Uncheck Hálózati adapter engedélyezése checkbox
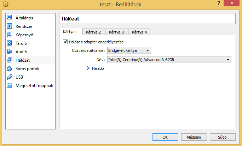The height and width of the screenshot is (146, 242). (x=65, y=42)
